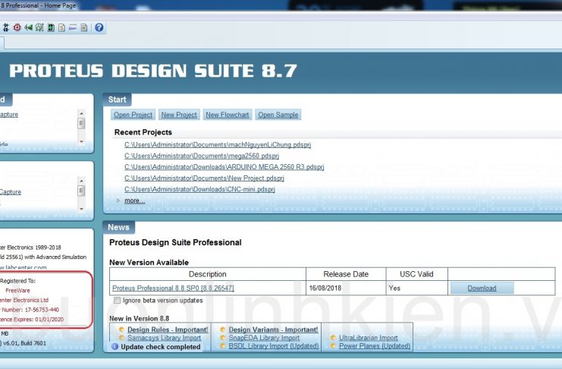Screen dimensions: 562x369
Task: Click the 16/08/2018 release date cell
Action: pos(346,289)
